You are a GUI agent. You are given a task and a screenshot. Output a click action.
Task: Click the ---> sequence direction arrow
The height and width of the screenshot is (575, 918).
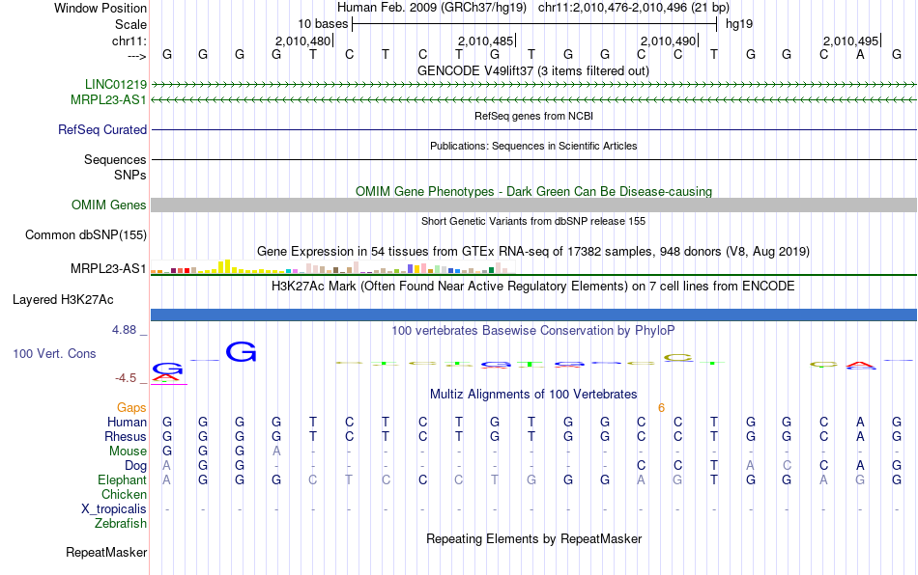137,56
